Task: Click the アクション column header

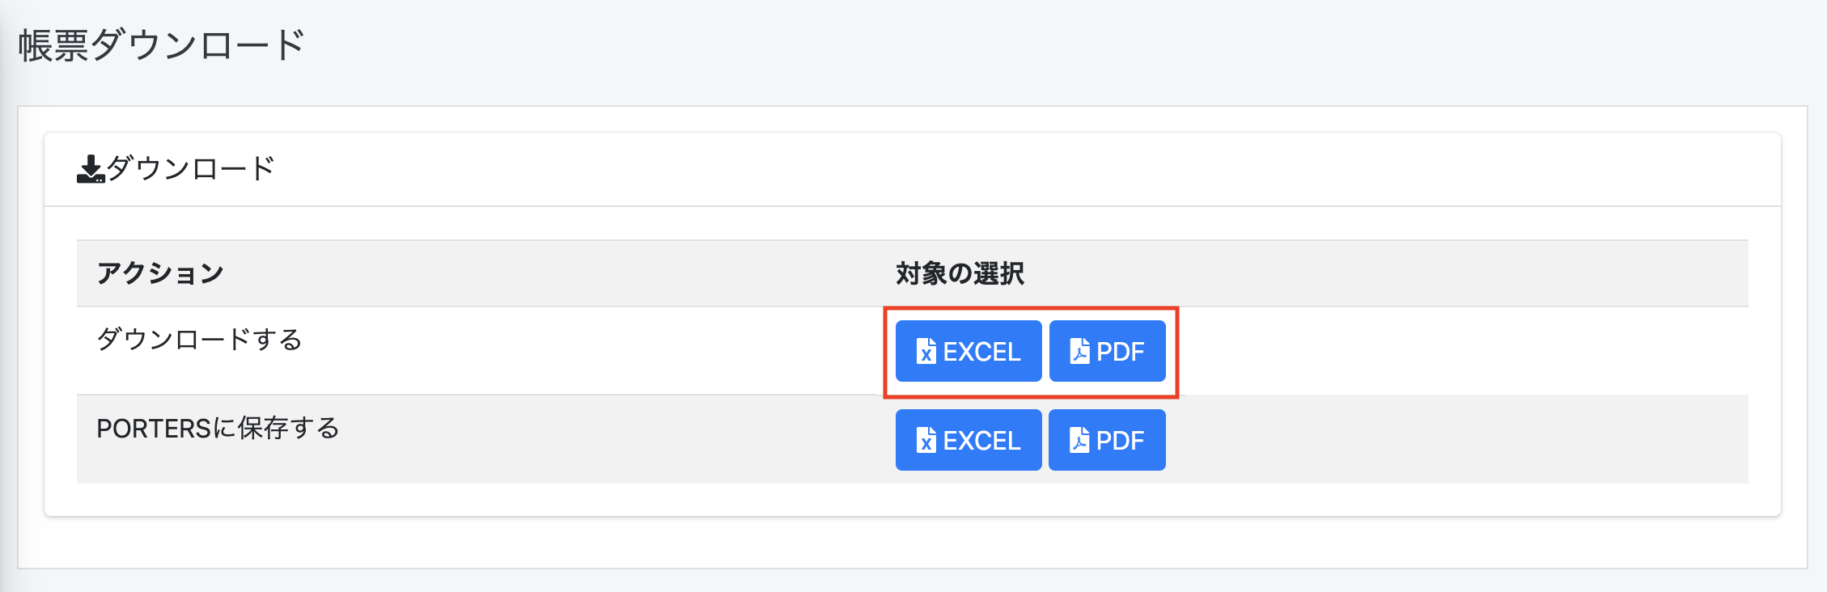Action: (x=160, y=273)
